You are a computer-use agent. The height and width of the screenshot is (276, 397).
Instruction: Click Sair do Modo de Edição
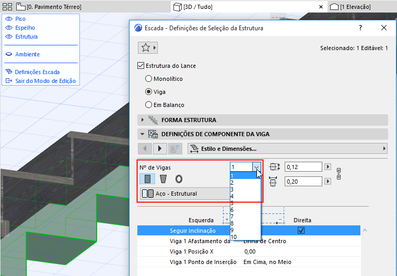pyautogui.click(x=45, y=81)
